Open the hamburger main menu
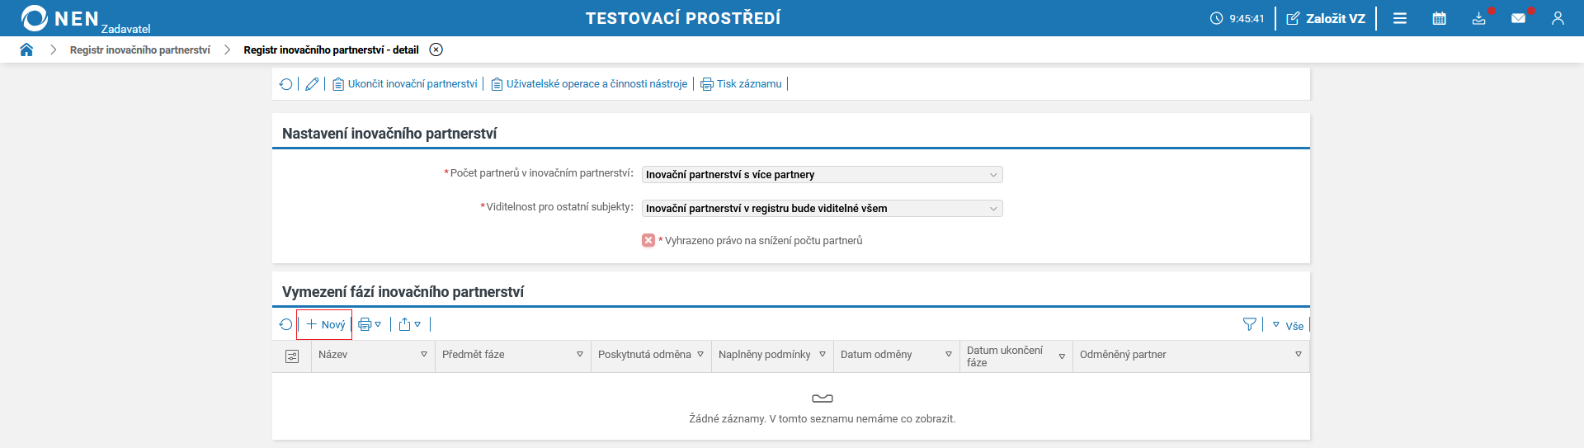 1400,18
